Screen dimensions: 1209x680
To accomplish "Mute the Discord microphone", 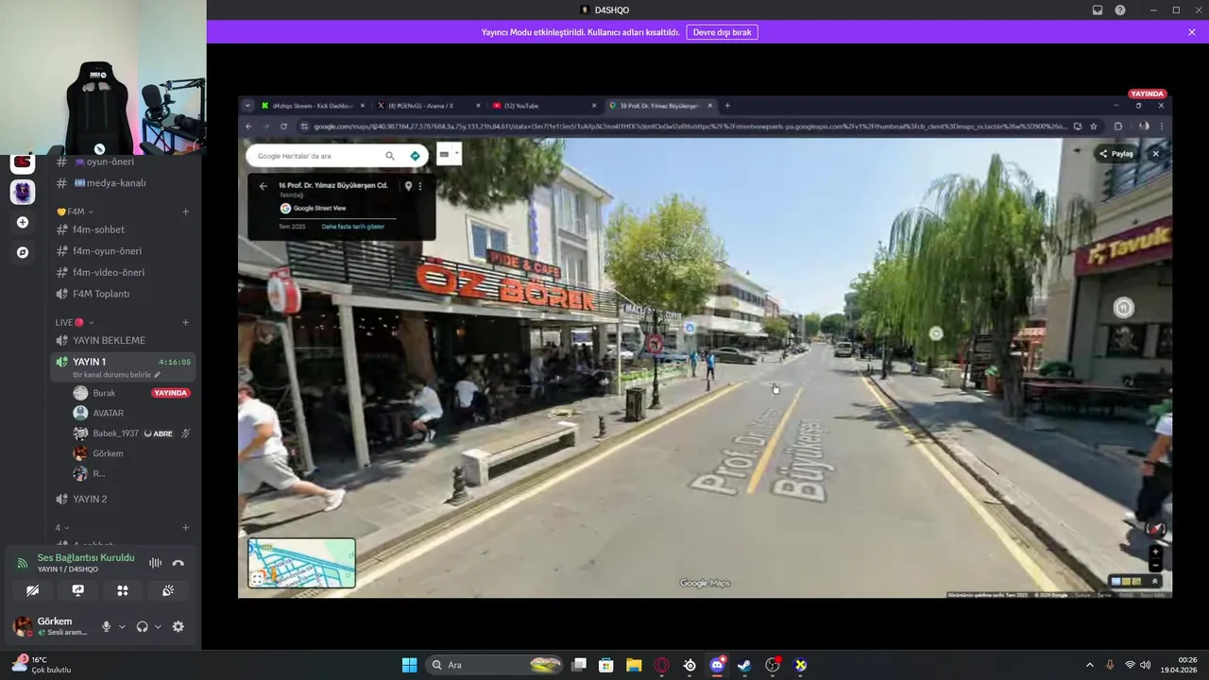I will coord(107,626).
